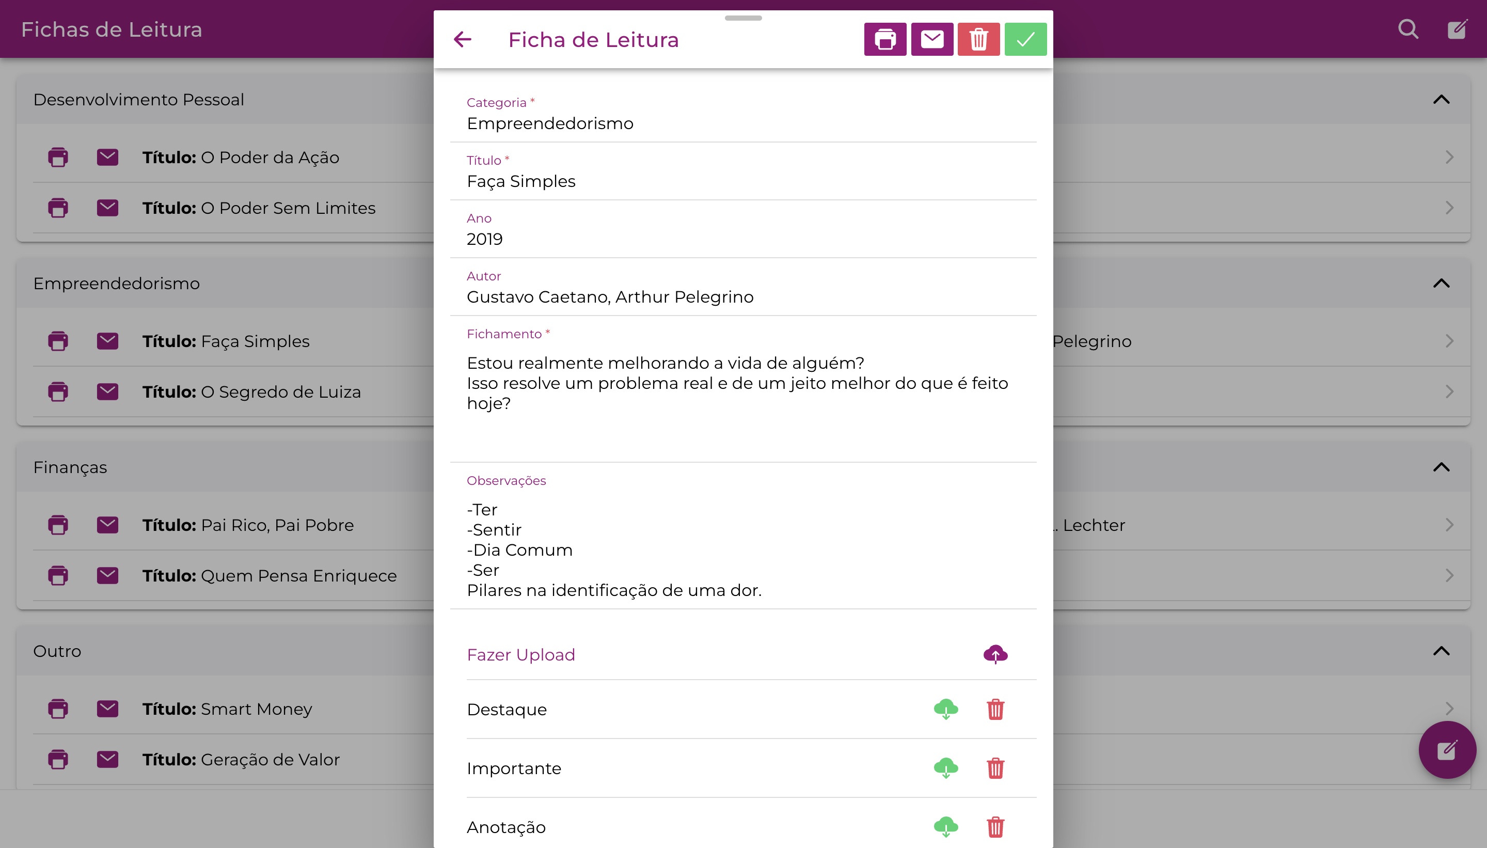Download the Destaque attachment
This screenshot has height=848, width=1487.
(946, 710)
